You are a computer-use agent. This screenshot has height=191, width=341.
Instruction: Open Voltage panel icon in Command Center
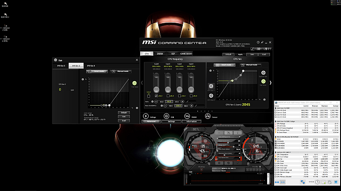point(146,116)
